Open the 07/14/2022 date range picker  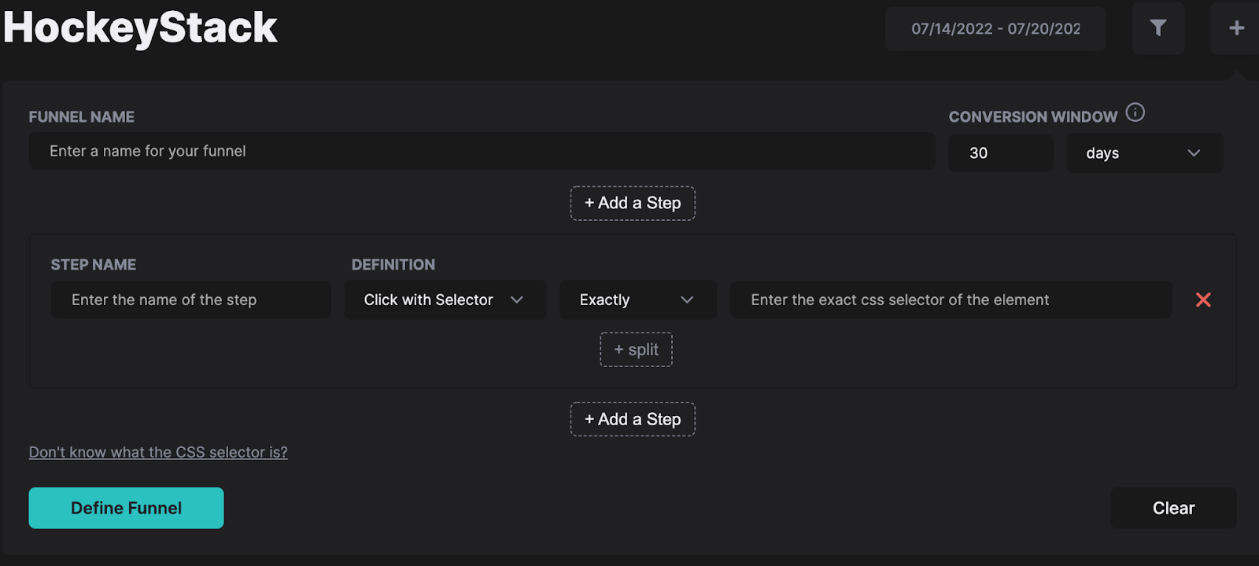pos(995,29)
